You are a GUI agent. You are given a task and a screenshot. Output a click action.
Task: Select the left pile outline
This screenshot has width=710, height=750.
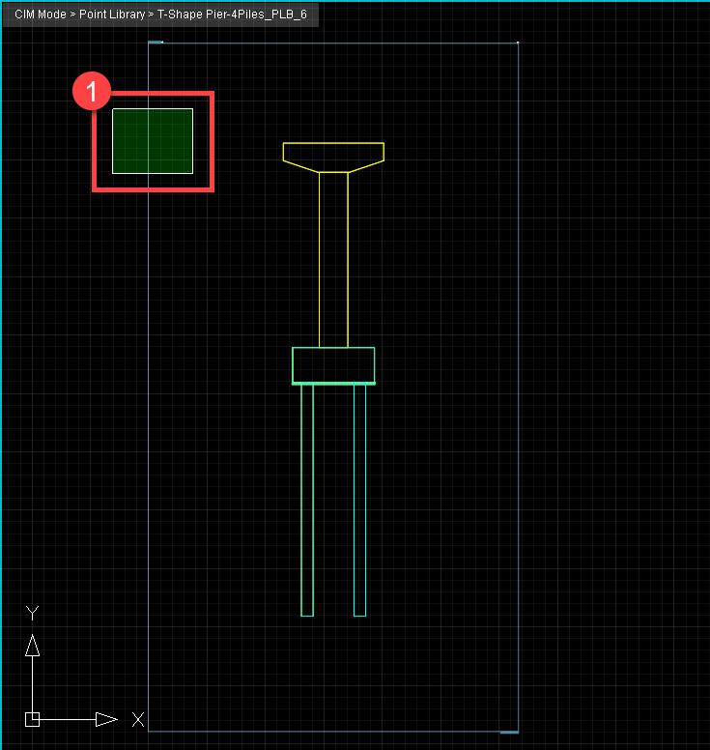click(307, 501)
